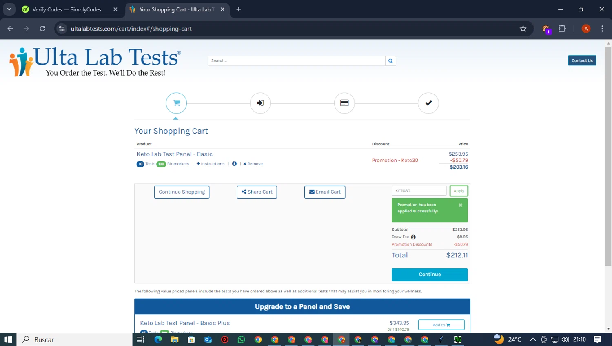612x346 pixels.
Task: Close the Your Shopping Cart tab
Action: (x=222, y=9)
